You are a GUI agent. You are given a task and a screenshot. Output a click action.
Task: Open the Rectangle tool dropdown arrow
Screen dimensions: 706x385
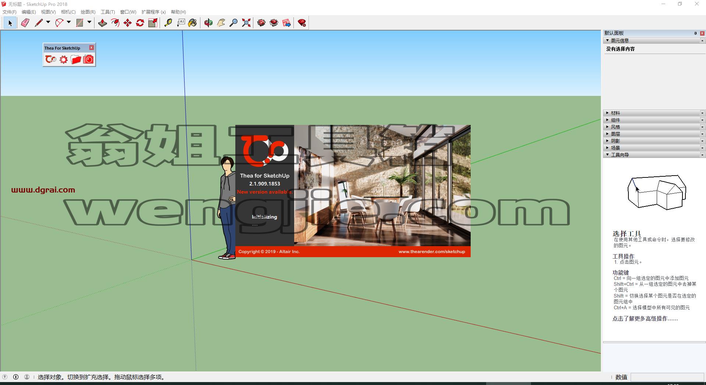point(89,23)
